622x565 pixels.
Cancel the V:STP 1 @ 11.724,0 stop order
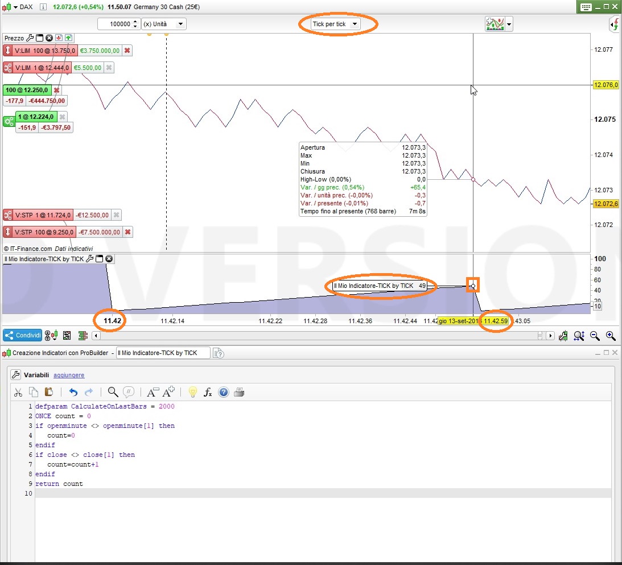(x=116, y=215)
